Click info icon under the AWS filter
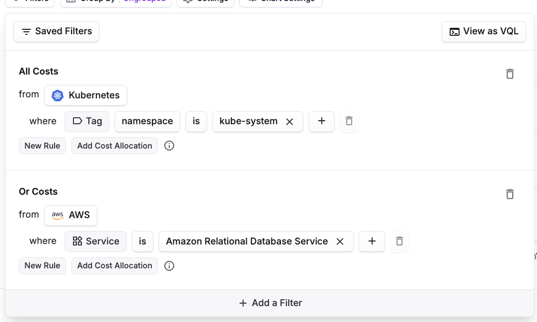The image size is (537, 322). (169, 266)
